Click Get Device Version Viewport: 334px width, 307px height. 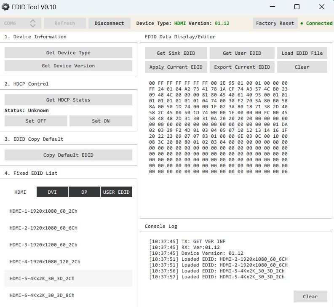68,66
